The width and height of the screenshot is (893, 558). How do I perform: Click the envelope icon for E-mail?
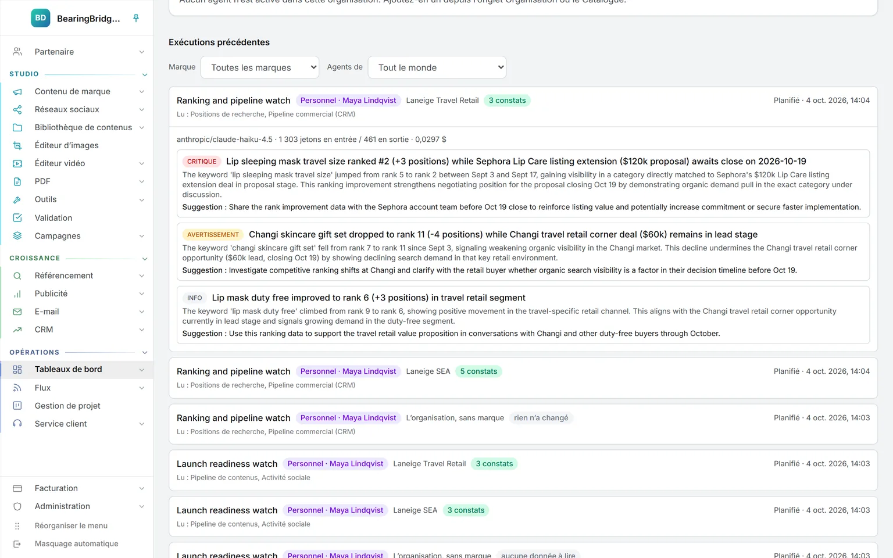click(17, 312)
